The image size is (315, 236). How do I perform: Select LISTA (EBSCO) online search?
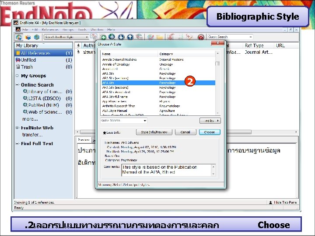point(47,98)
